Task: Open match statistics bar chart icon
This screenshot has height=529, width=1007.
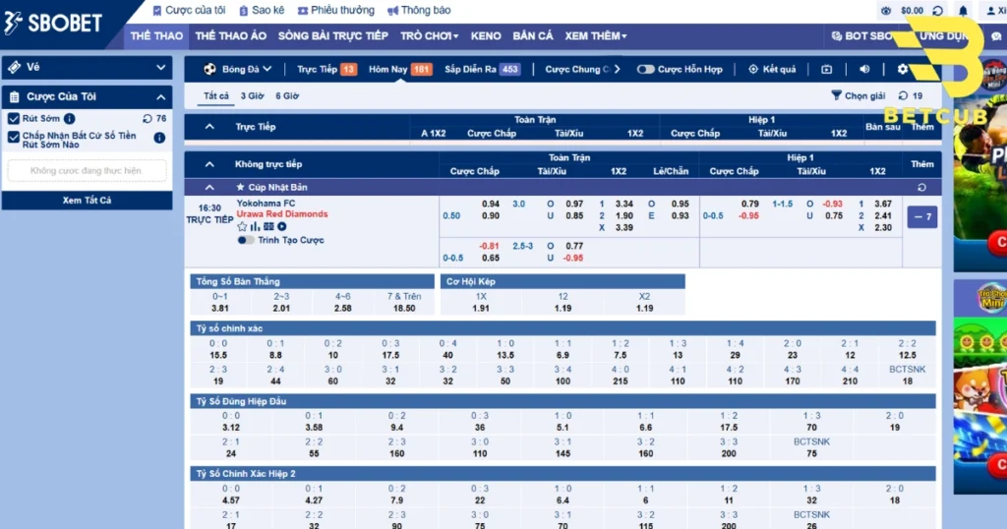Action: coord(255,226)
